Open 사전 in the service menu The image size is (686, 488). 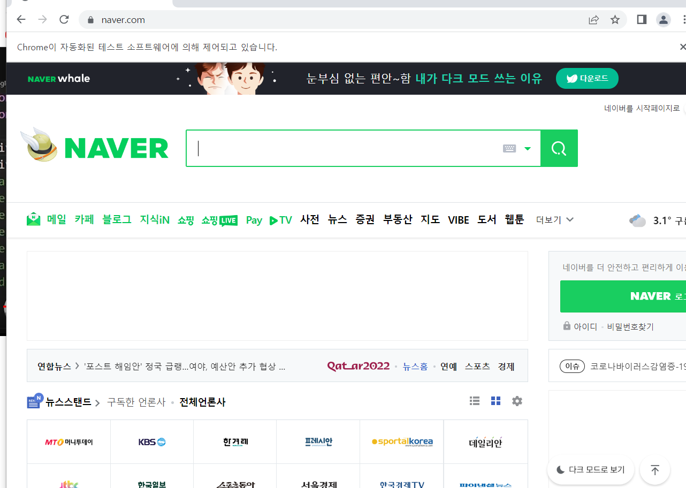click(310, 219)
